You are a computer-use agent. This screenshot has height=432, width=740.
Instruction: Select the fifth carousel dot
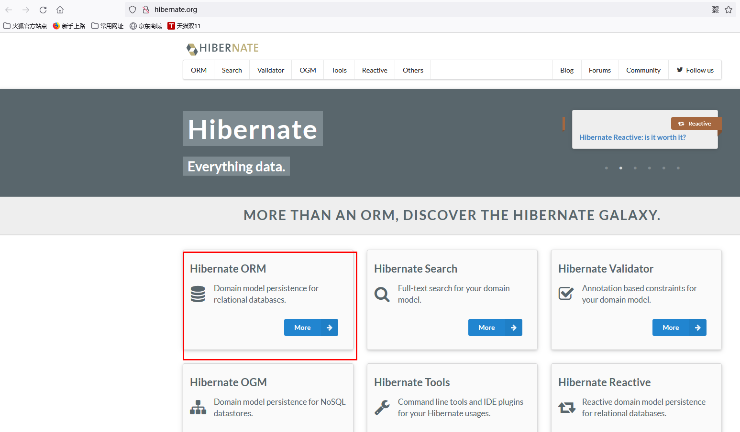(664, 168)
